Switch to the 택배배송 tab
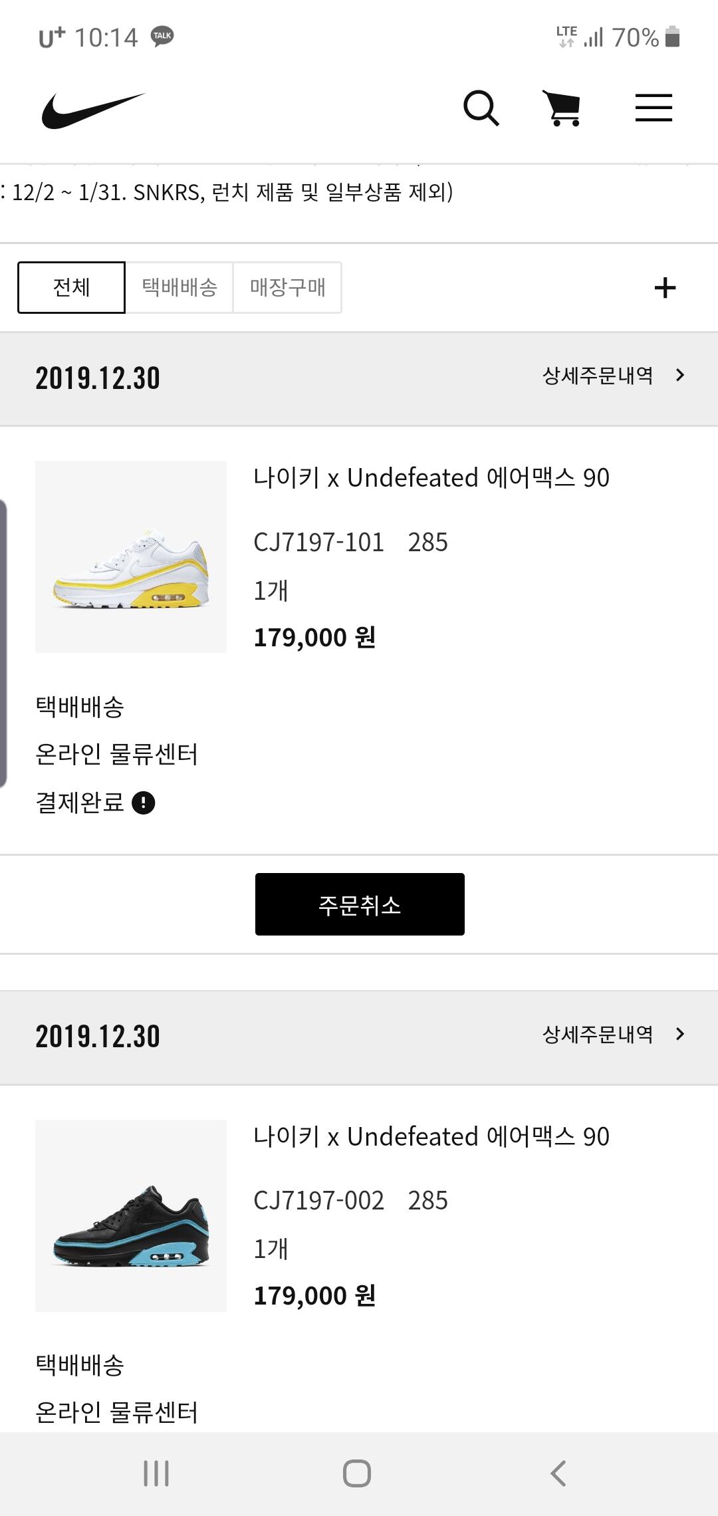Image resolution: width=718 pixels, height=1516 pixels. click(179, 287)
